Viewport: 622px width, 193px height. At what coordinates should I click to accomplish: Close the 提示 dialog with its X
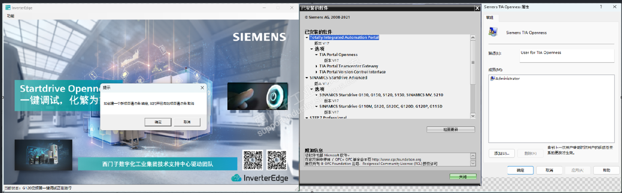pos(202,88)
